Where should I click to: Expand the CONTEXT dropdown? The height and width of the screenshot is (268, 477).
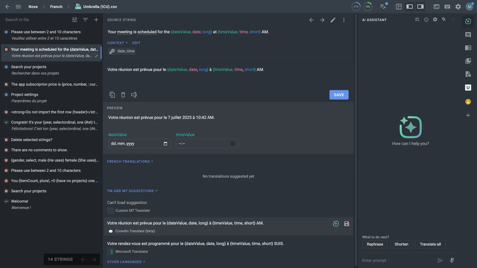tap(117, 43)
